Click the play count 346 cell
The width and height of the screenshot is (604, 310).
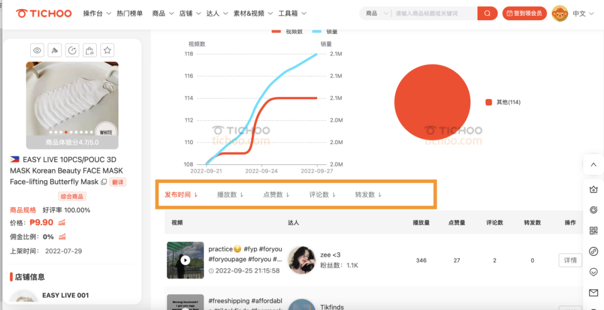pyautogui.click(x=421, y=260)
